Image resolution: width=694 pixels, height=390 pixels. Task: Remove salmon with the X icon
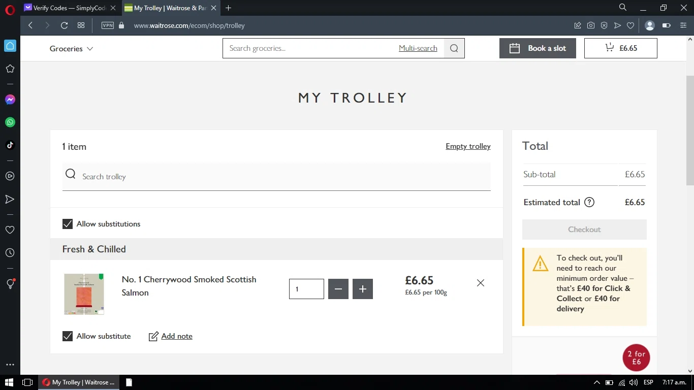point(481,283)
